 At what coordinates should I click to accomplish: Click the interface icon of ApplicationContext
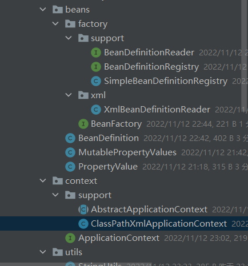tap(70, 238)
